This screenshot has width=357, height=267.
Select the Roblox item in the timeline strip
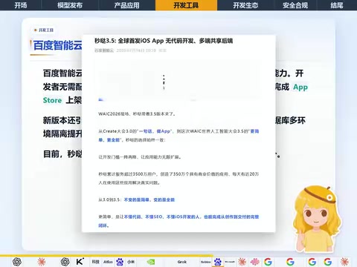pos(206,262)
